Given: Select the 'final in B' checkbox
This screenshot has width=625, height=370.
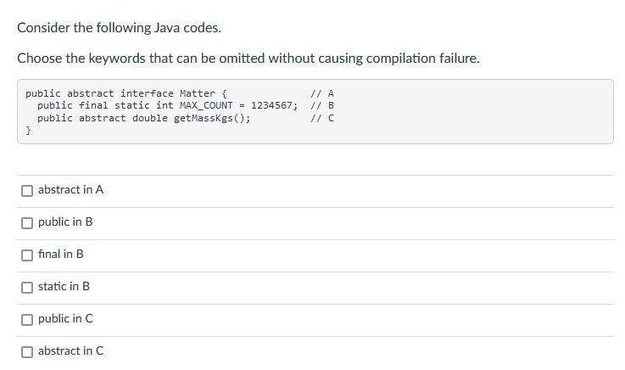Looking at the screenshot, I should click(27, 255).
